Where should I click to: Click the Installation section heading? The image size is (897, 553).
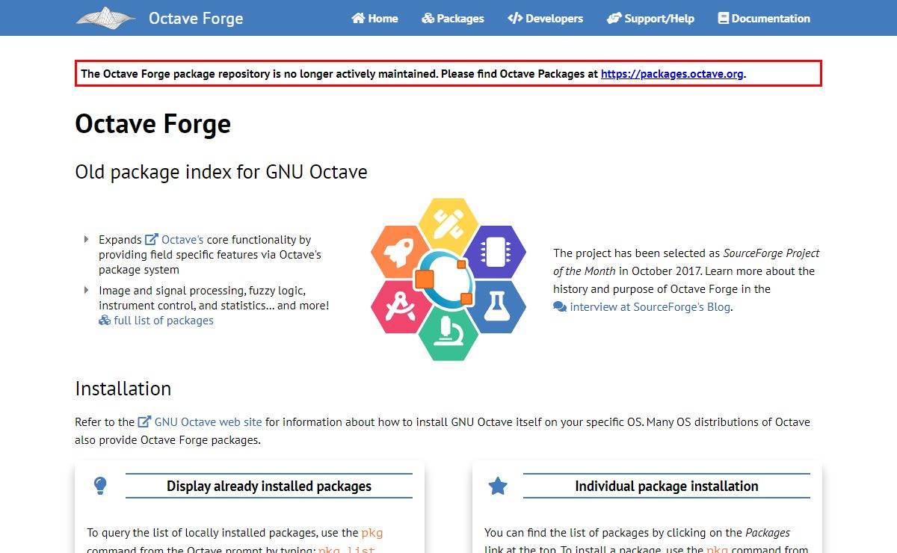(123, 389)
